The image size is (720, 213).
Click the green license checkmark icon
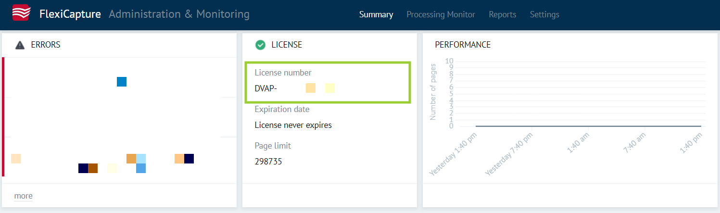pos(260,45)
